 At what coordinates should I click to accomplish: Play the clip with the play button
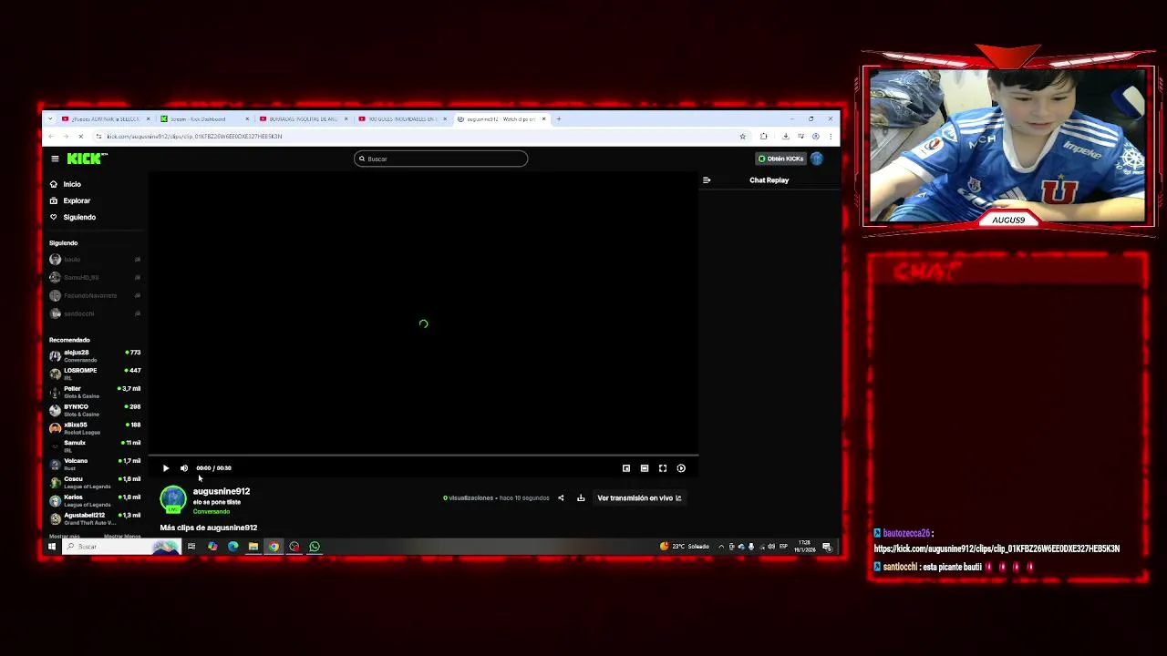[x=166, y=468]
